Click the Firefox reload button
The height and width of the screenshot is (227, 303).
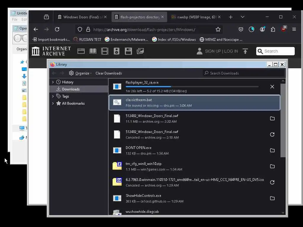point(57,29)
